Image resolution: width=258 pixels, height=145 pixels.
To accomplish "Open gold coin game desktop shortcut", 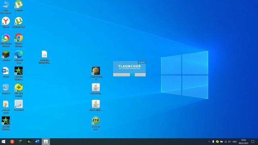I will pyautogui.click(x=96, y=71).
